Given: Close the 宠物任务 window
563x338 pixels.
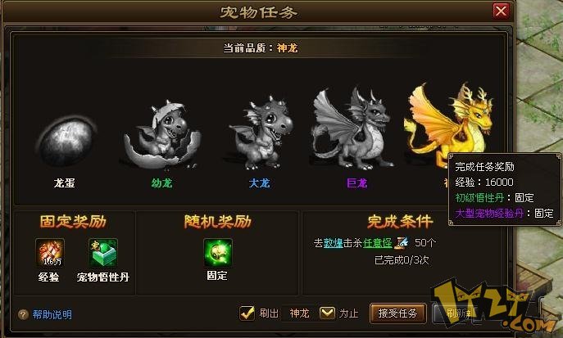Looking at the screenshot, I should click(501, 11).
